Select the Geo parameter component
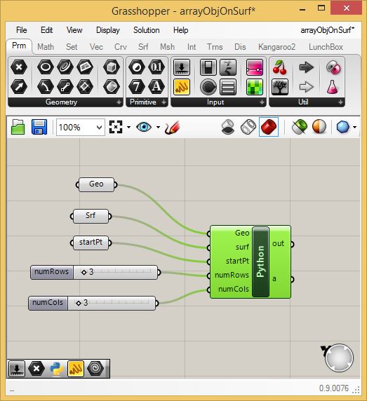367x401 pixels. pyautogui.click(x=96, y=184)
